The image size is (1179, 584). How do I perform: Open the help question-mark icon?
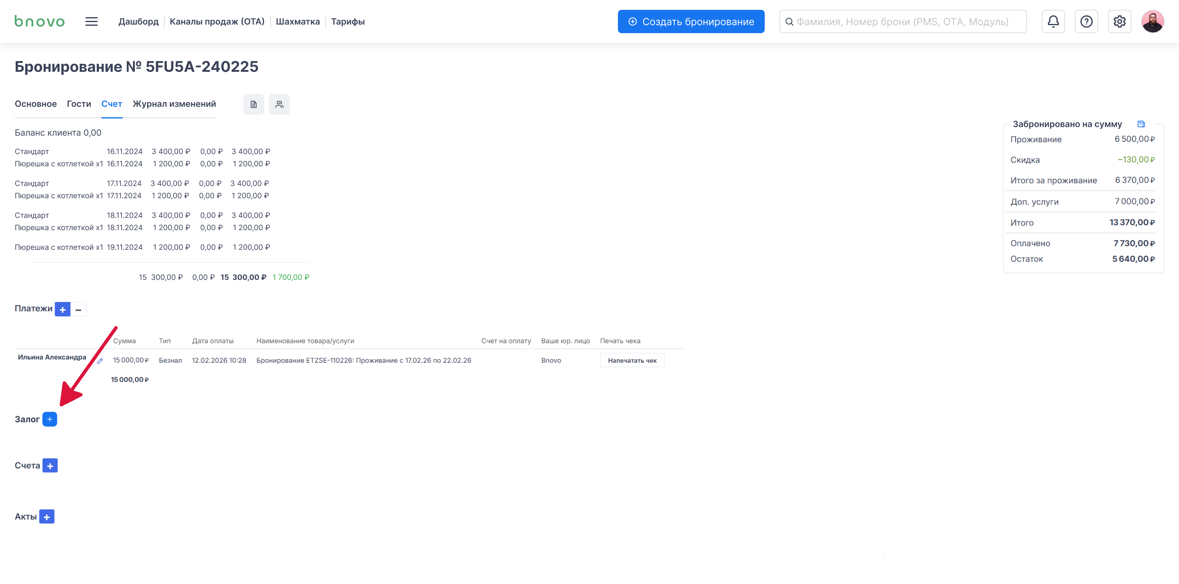pos(1086,21)
